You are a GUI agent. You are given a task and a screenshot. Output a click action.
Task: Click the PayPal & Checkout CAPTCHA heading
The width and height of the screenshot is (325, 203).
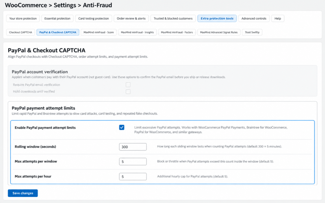pyautogui.click(x=47, y=50)
